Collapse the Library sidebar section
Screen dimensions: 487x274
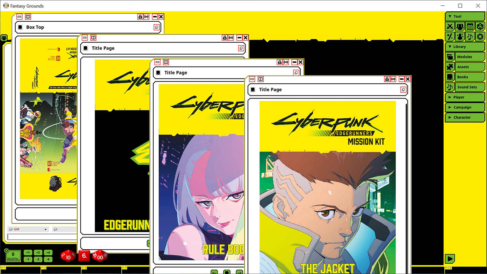[465, 46]
